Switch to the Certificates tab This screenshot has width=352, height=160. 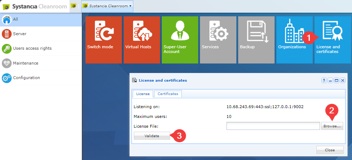tap(168, 94)
